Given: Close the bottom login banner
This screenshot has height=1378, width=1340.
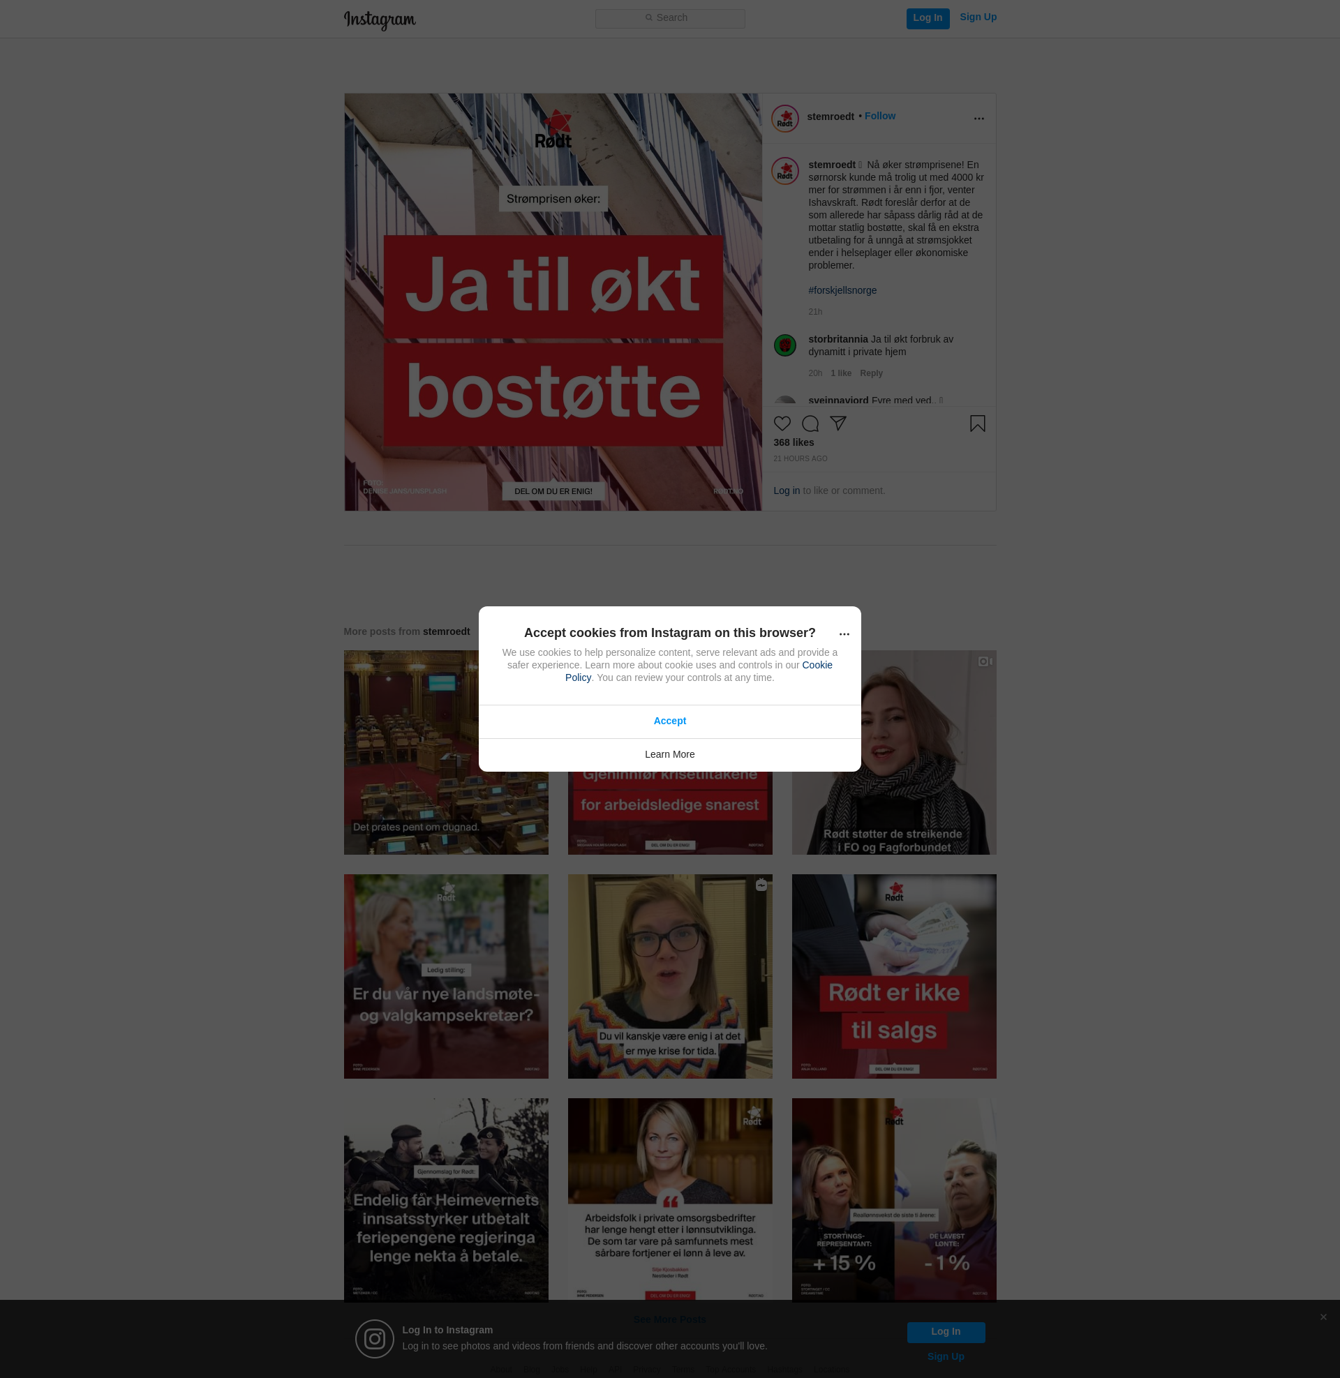Looking at the screenshot, I should [x=1323, y=1317].
